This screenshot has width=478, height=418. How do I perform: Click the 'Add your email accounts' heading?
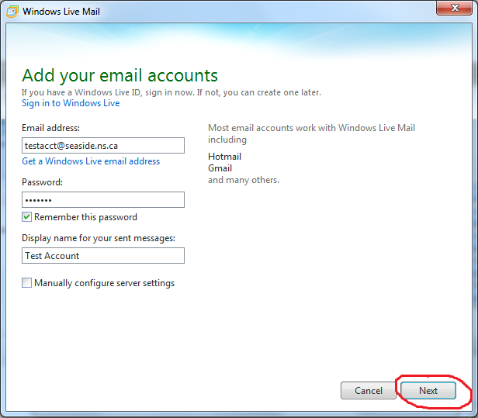(x=119, y=75)
